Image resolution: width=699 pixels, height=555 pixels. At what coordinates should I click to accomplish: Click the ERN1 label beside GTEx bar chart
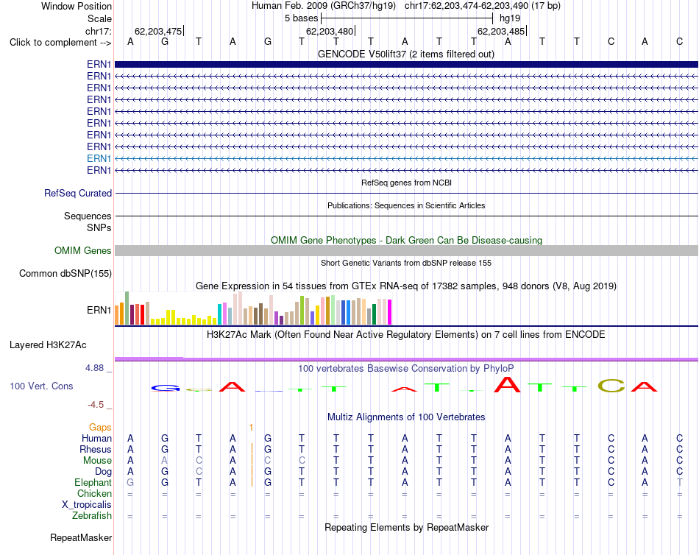click(x=99, y=310)
